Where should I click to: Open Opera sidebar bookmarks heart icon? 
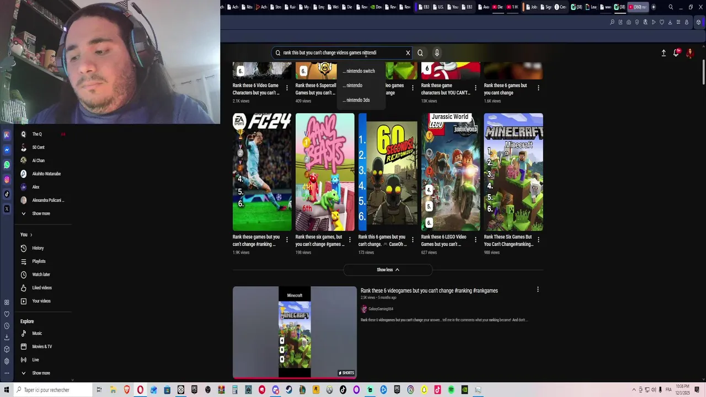[7, 314]
